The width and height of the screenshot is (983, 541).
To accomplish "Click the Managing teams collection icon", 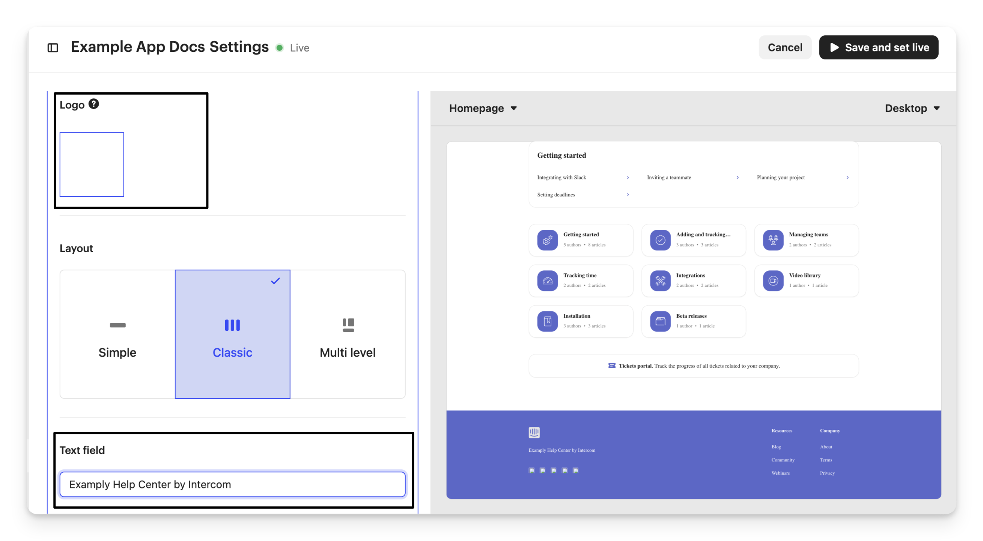I will point(773,240).
